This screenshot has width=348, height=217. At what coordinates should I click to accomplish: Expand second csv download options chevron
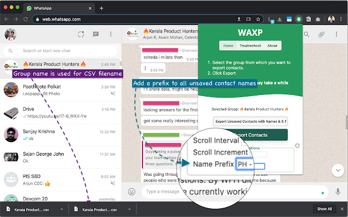[x=129, y=209]
